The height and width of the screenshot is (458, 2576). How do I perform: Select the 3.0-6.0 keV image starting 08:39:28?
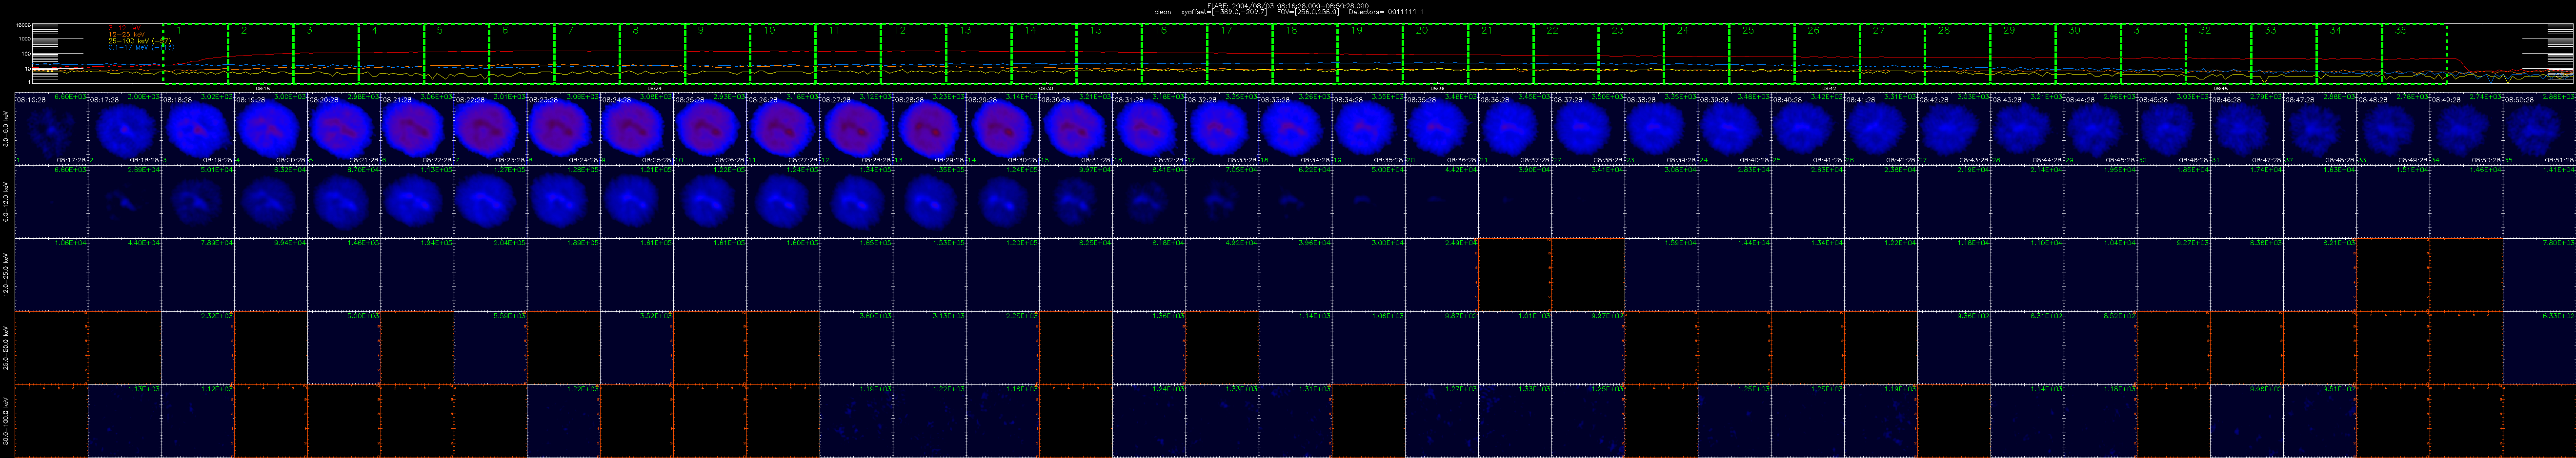(x=1734, y=129)
